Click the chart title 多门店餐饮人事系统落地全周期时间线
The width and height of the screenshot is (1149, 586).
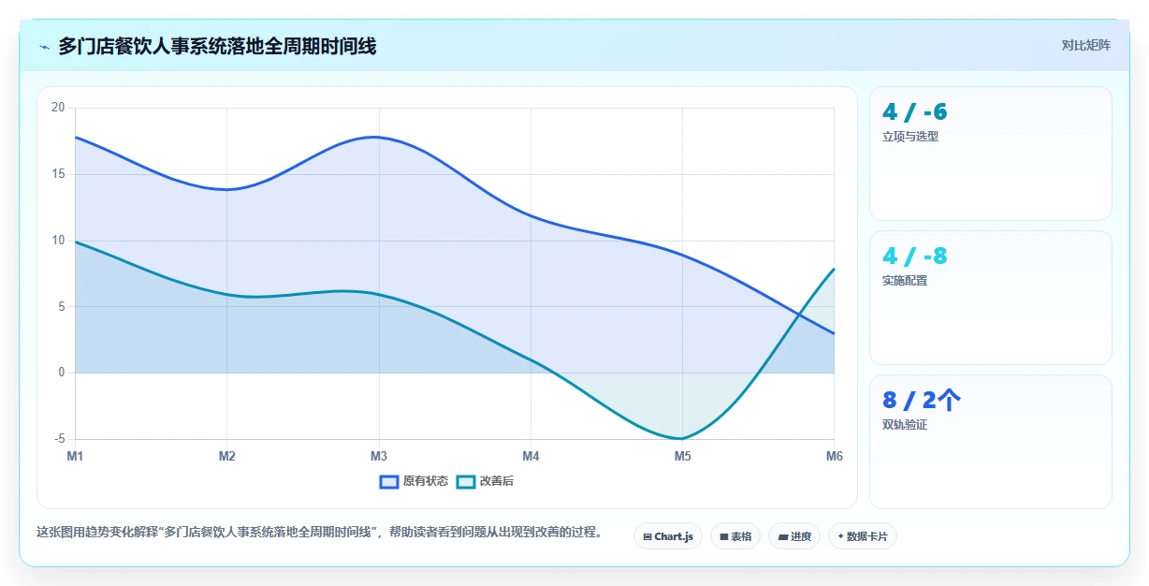217,46
